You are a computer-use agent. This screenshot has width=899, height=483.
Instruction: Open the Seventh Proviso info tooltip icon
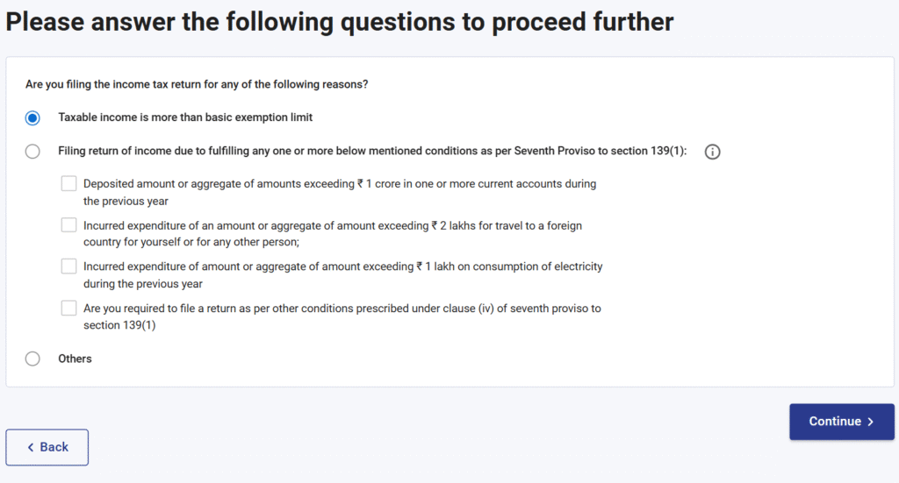tap(713, 152)
